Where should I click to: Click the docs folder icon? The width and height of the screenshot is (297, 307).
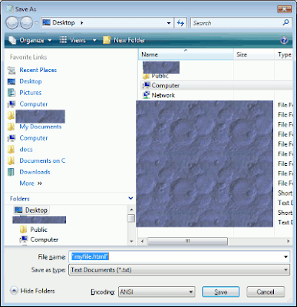point(11,150)
